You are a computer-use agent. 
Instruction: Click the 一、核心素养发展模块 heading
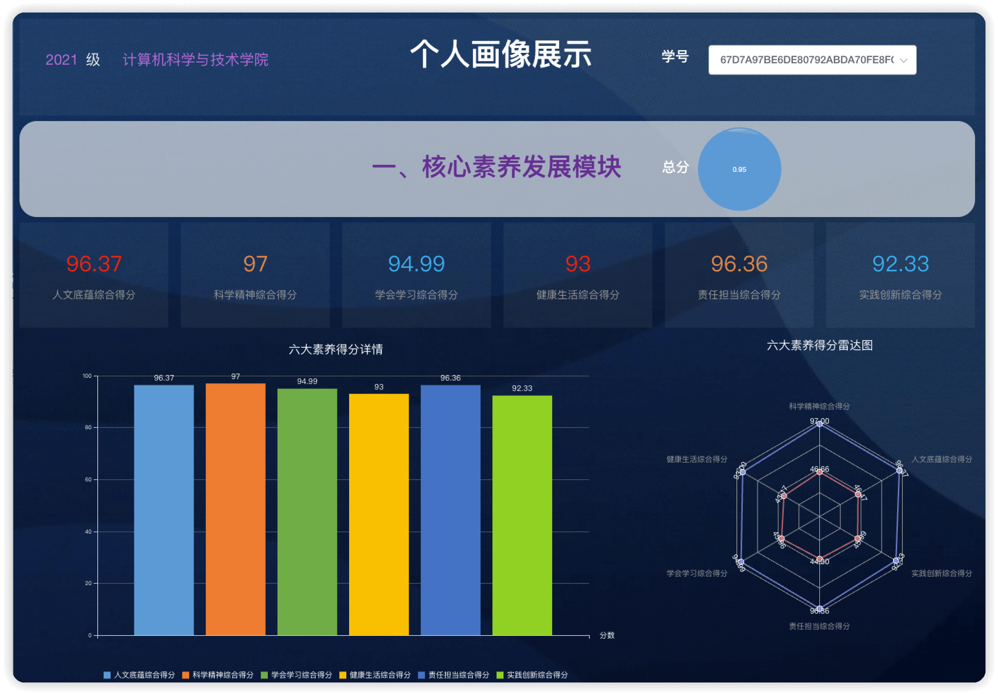[x=497, y=167]
